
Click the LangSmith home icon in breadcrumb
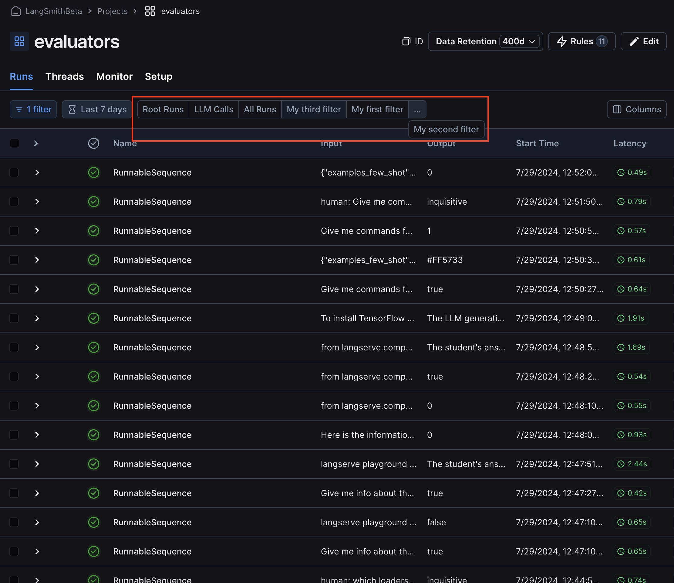click(x=15, y=11)
